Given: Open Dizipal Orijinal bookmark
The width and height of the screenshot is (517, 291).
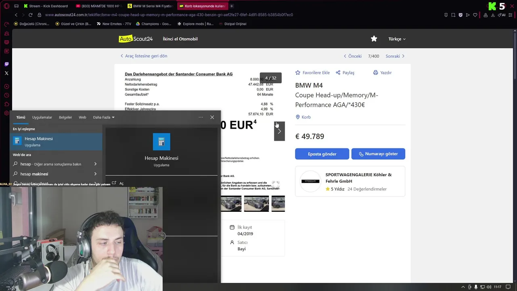Looking at the screenshot, I should 233,24.
